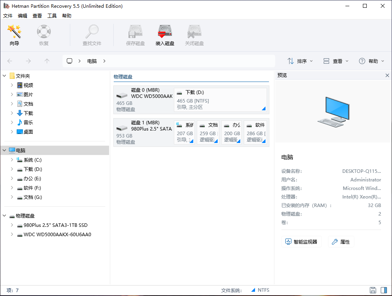392x296 pixels.
Task: Select 办公 (E:) drive in the tree
Action: click(x=29, y=179)
